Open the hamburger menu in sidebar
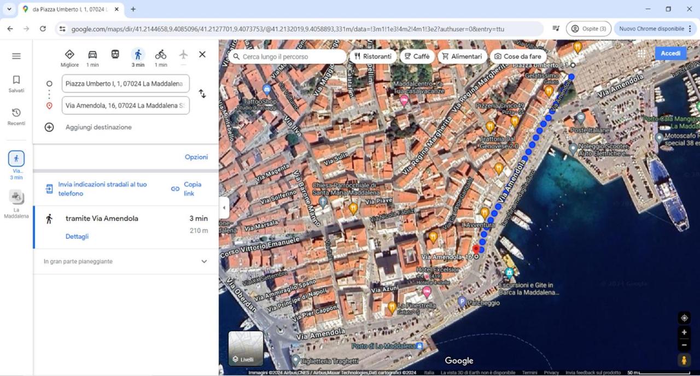Image resolution: width=700 pixels, height=376 pixels. tap(16, 56)
